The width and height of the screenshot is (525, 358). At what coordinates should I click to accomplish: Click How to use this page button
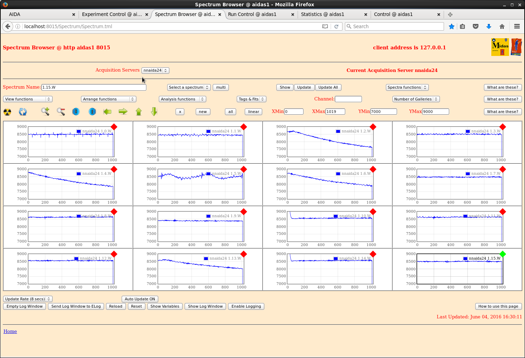(498, 306)
